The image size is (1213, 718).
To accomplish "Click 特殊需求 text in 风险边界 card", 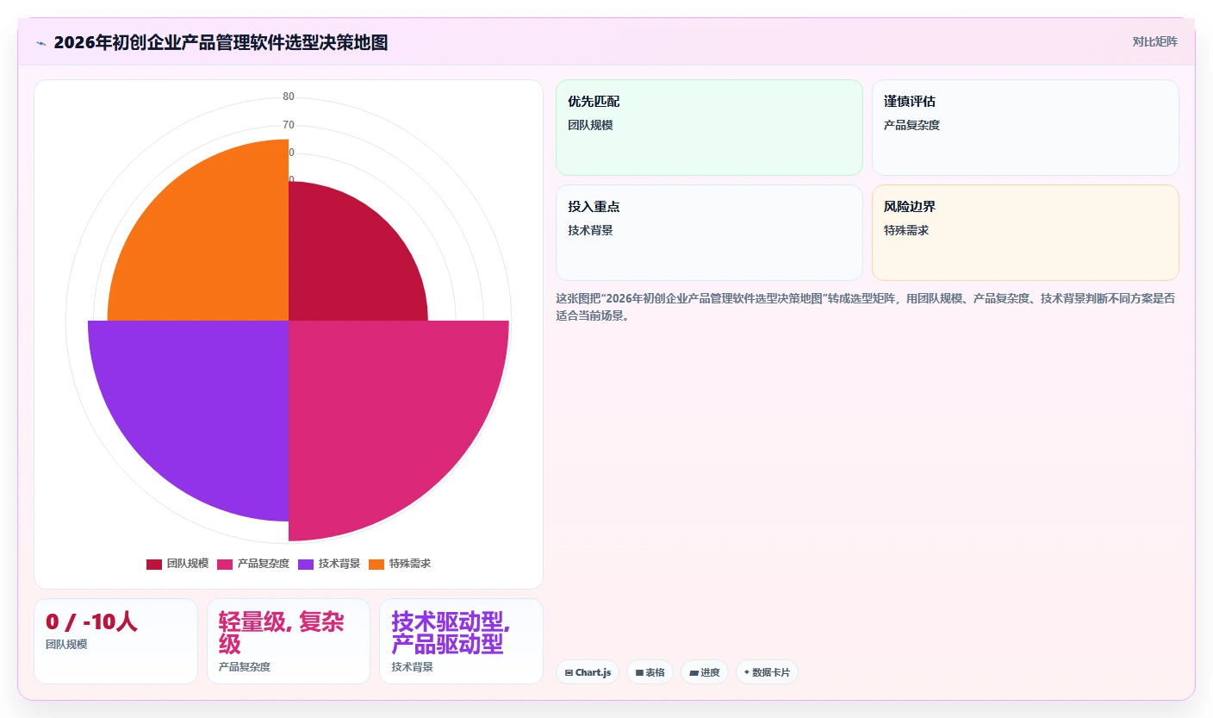I will [906, 230].
